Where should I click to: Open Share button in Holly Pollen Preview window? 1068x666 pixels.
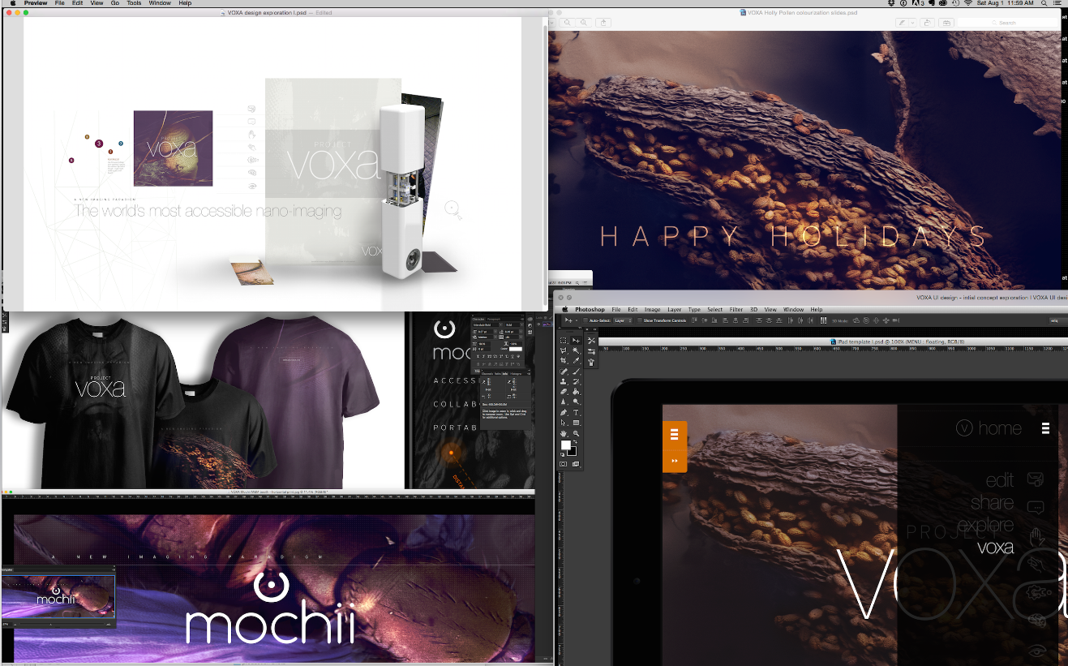tap(603, 23)
